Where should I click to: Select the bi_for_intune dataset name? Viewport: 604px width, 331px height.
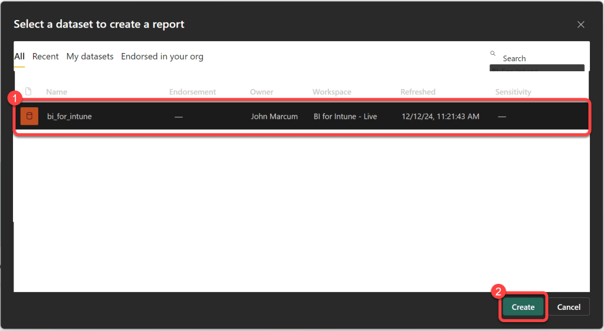[x=70, y=117]
